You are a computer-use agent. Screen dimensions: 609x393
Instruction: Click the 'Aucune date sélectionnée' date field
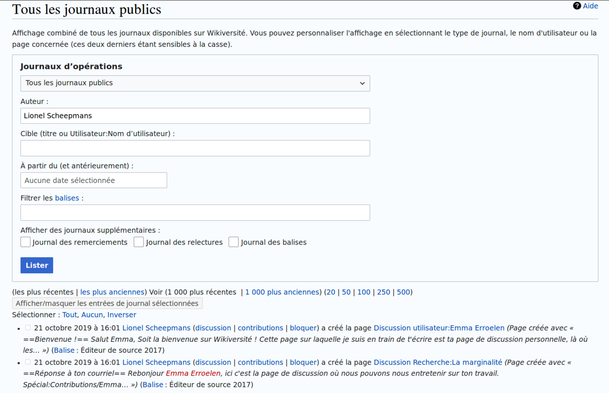click(x=94, y=180)
